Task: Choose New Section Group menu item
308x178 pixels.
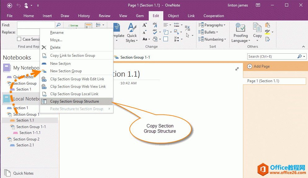Action: pos(77,71)
